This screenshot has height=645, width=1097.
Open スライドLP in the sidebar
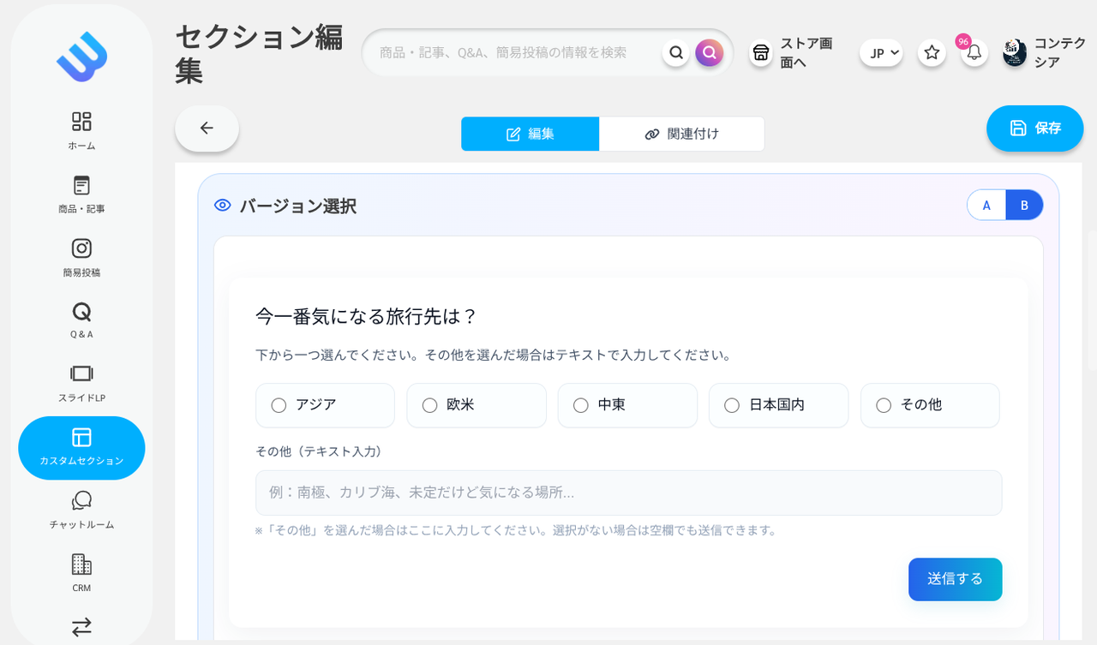[81, 383]
